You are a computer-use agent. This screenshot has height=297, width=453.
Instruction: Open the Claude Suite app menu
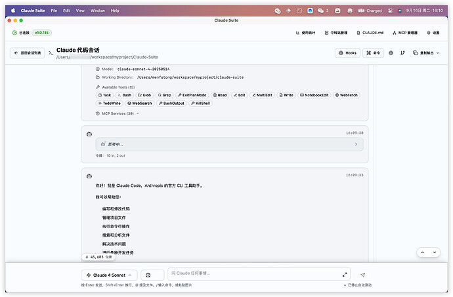tap(33, 10)
